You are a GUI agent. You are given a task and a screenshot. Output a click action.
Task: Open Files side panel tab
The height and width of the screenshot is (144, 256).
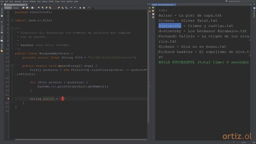[2, 38]
